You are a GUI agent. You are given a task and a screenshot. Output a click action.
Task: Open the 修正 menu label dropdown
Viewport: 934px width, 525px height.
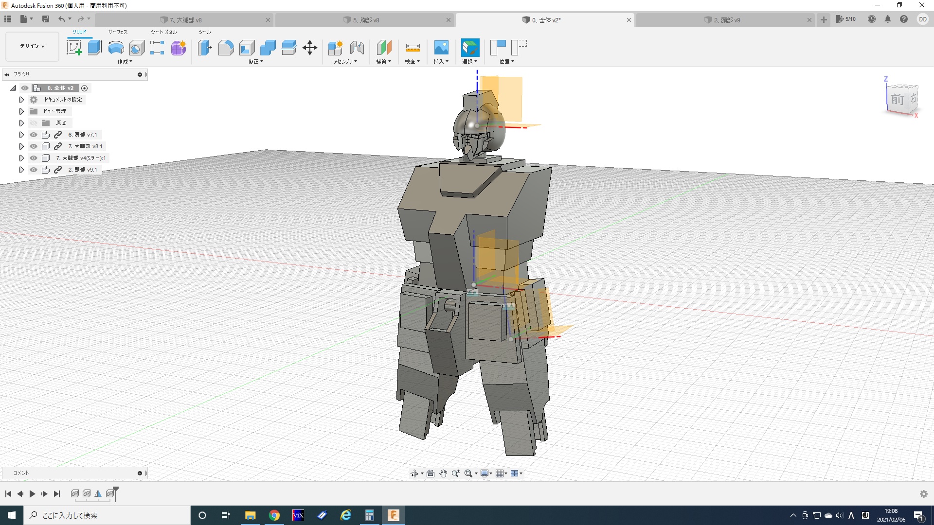255,62
